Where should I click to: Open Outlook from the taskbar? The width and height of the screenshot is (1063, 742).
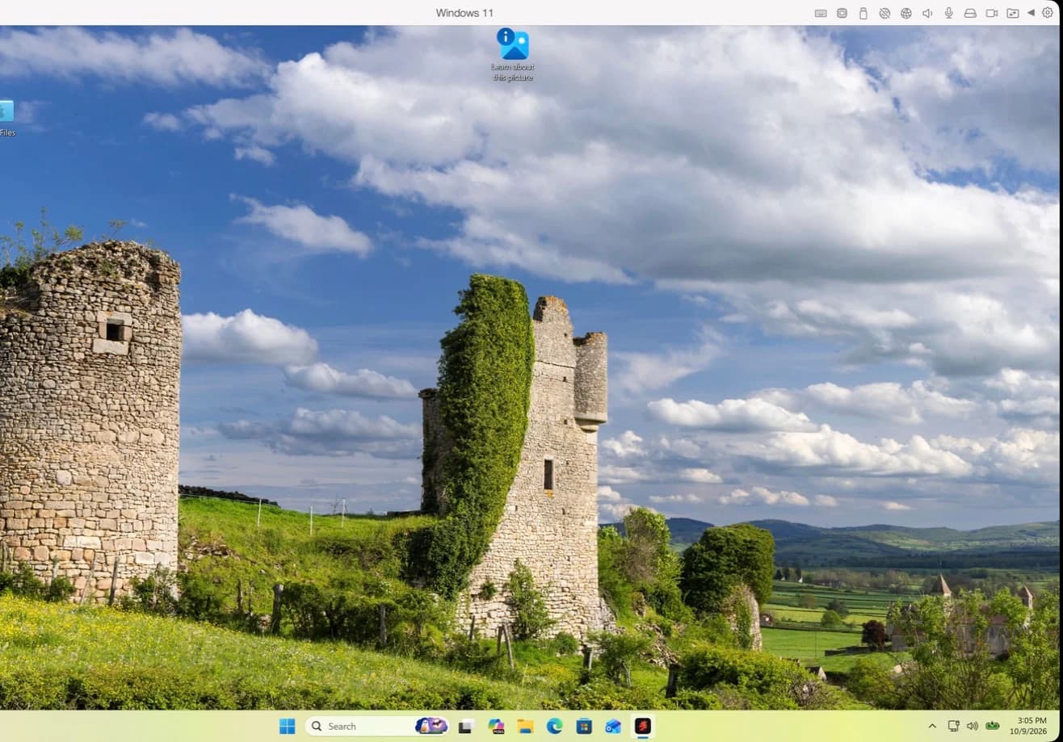[613, 726]
